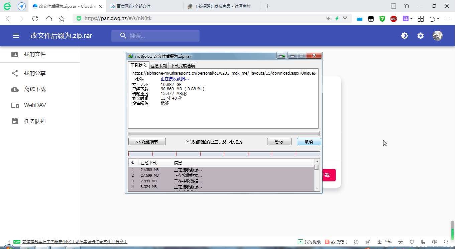Image resolution: width=455 pixels, height=249 pixels.
Task: Click the 取消 button in download dialog
Action: pos(309,142)
